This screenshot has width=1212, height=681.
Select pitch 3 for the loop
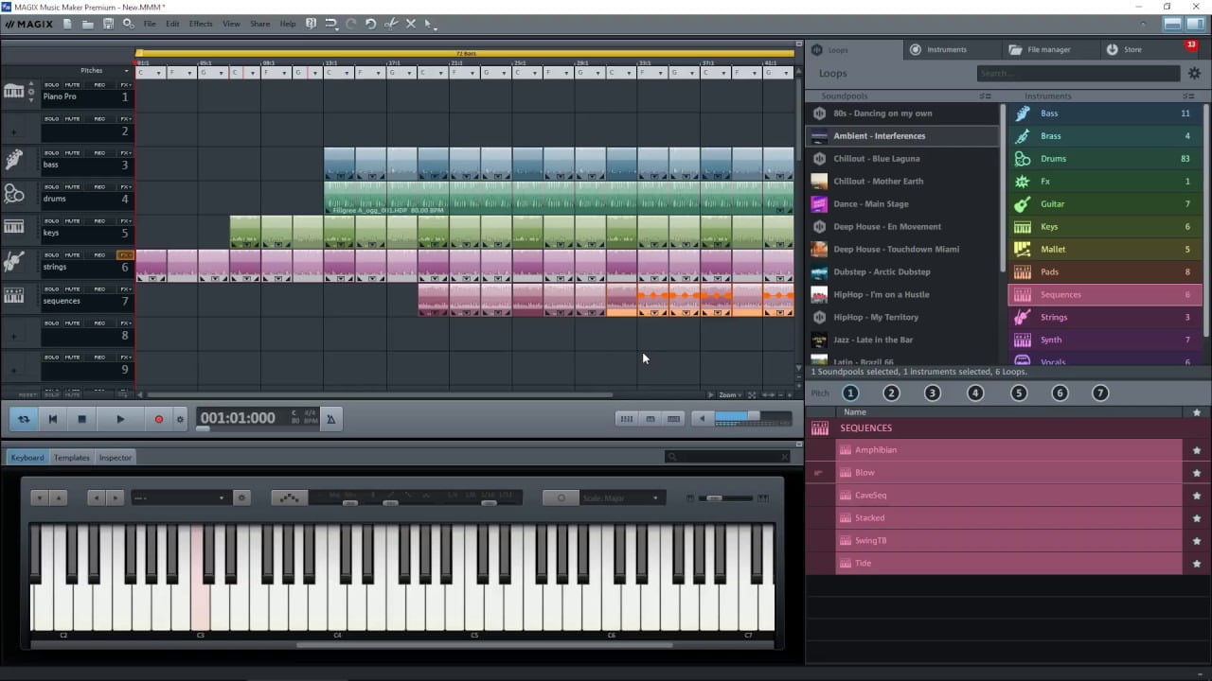tap(933, 393)
